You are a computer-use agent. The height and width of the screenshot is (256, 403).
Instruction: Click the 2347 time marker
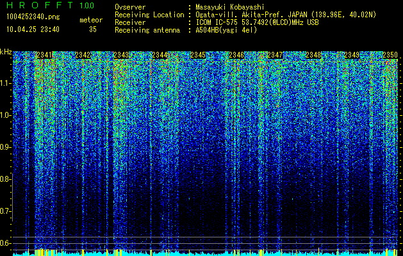coord(275,55)
